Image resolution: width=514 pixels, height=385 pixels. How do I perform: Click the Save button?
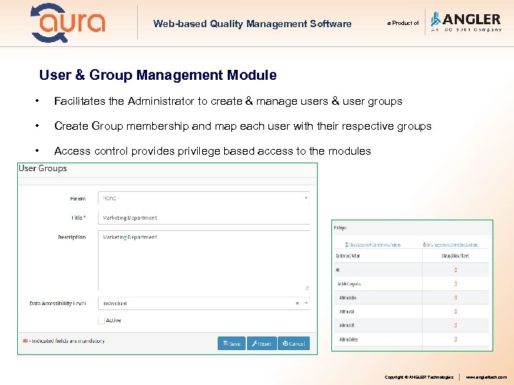tap(231, 344)
